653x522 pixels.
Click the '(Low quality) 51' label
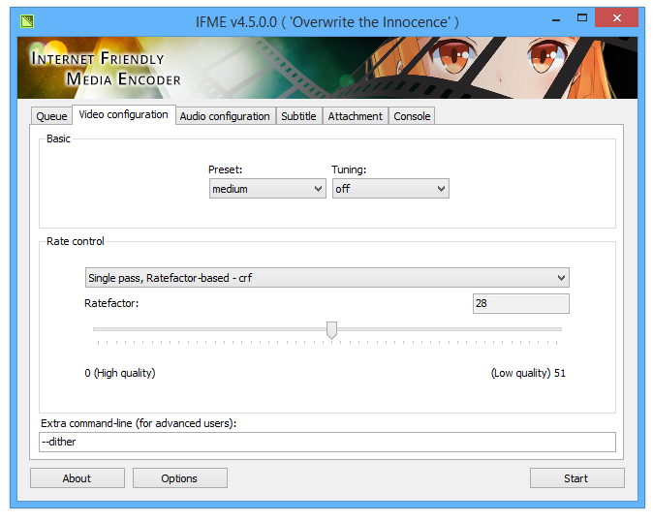coord(528,373)
